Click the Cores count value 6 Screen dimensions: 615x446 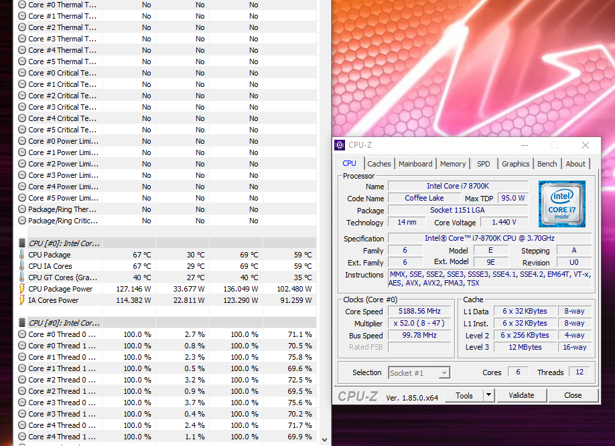(518, 372)
